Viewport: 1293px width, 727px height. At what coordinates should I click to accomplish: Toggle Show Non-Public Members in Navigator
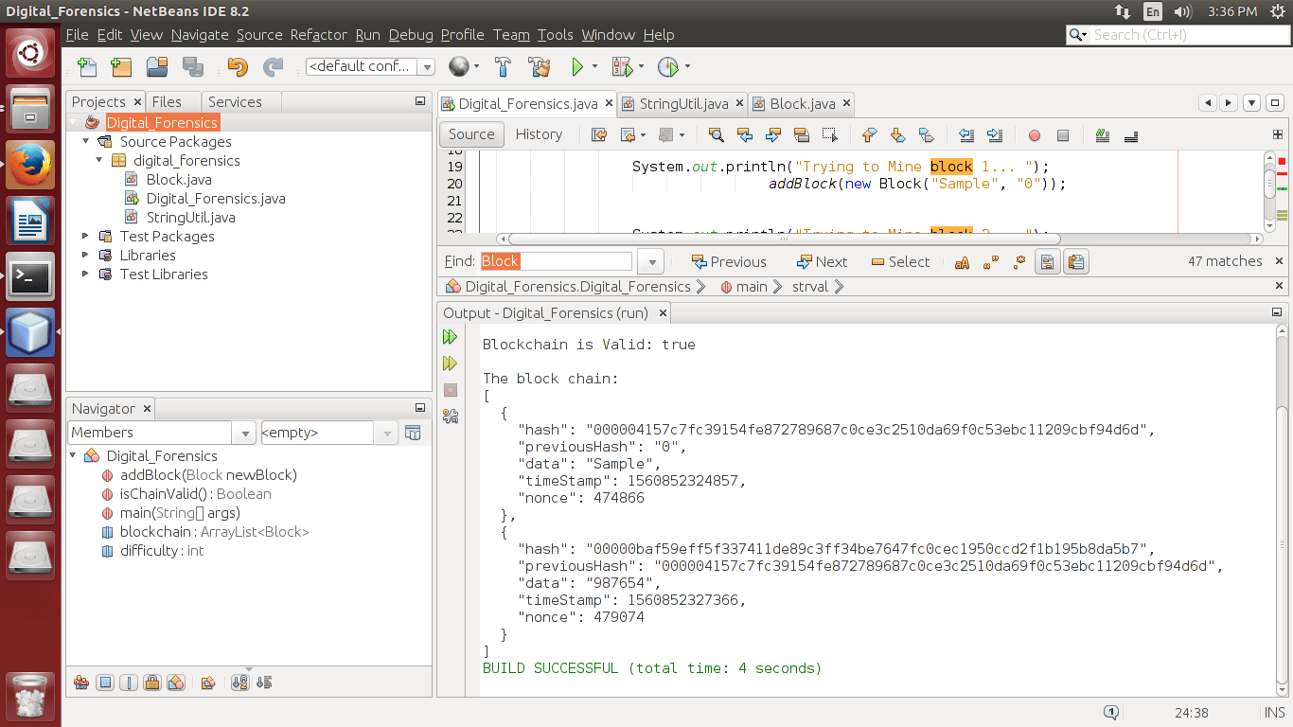(x=152, y=683)
